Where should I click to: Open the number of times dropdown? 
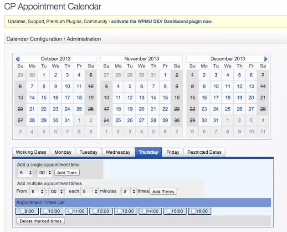129,192
